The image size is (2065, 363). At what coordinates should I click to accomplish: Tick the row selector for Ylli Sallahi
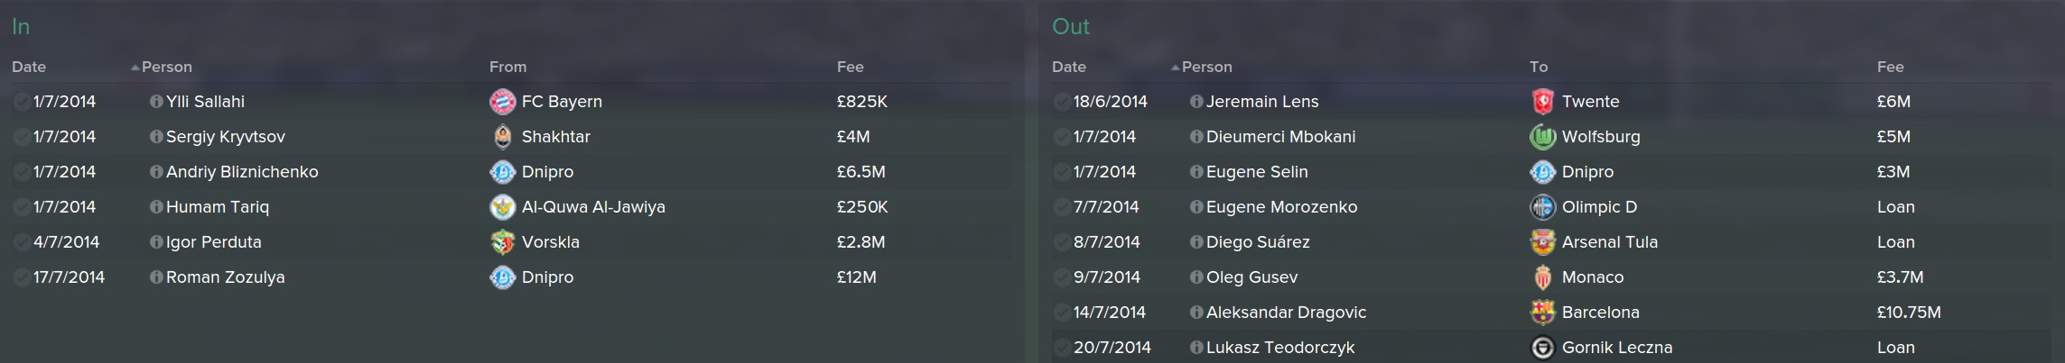22,102
